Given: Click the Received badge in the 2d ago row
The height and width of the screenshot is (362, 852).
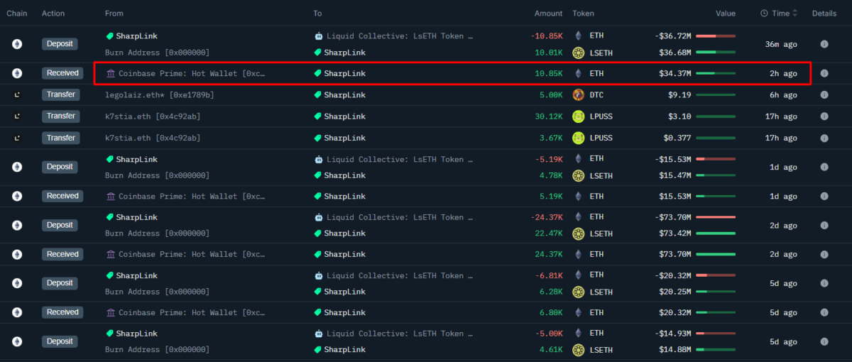Looking at the screenshot, I should coord(62,254).
